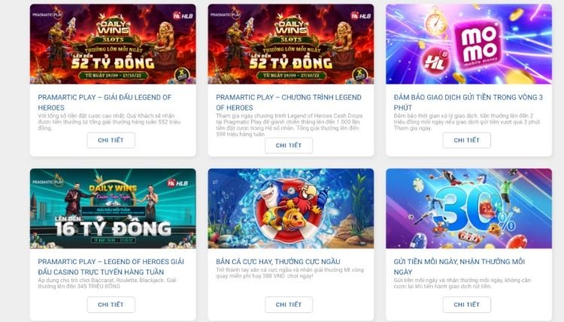Click the Pragmatic Play logo on the casino banner
Viewport: 564px width, 322px height.
tap(48, 181)
